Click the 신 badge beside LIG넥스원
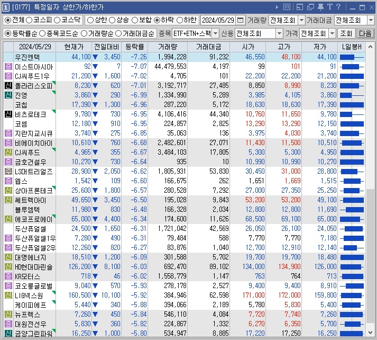This screenshot has height=340, width=377. 8,296
